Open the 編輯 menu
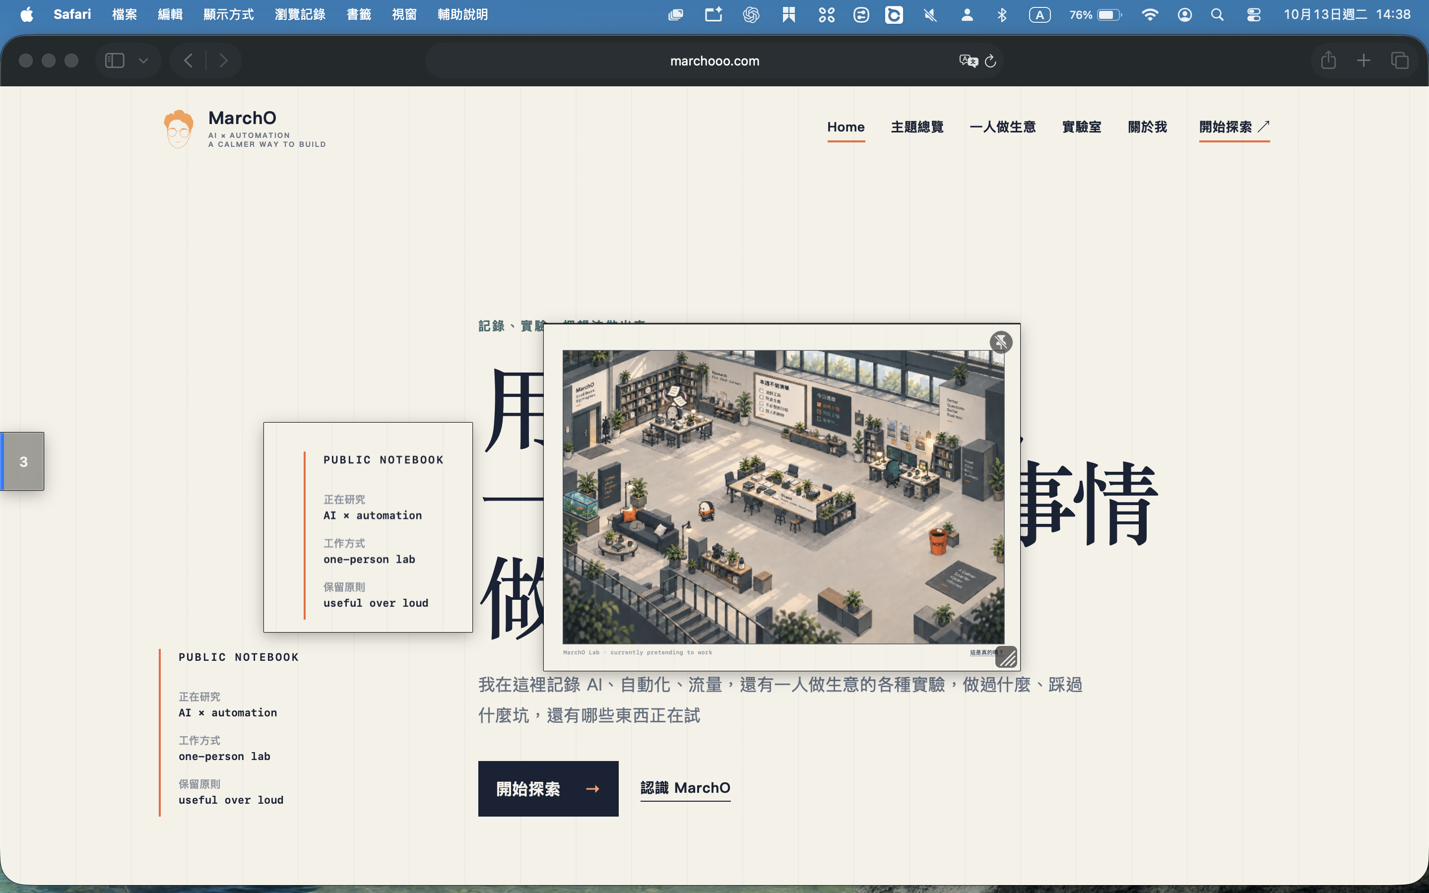 pos(170,14)
